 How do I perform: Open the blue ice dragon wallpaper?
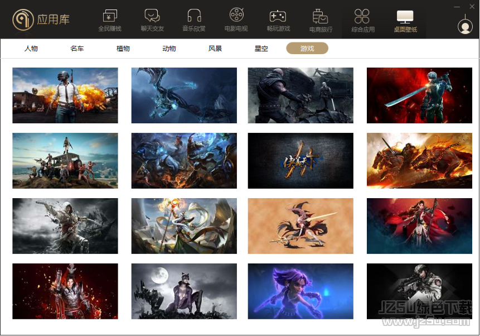pyautogui.click(x=184, y=95)
